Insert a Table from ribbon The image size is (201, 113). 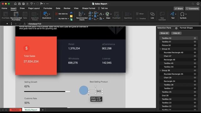[25, 15]
